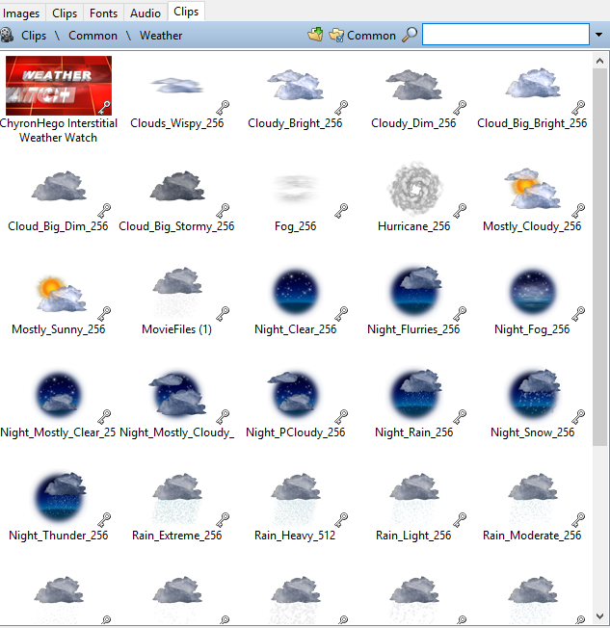Viewport: 610px width, 628px height.
Task: Navigate to Common in the breadcrumb path
Action: [93, 36]
